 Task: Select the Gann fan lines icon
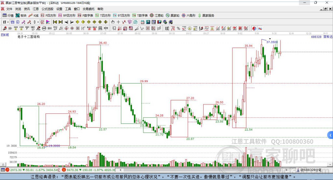119,29
